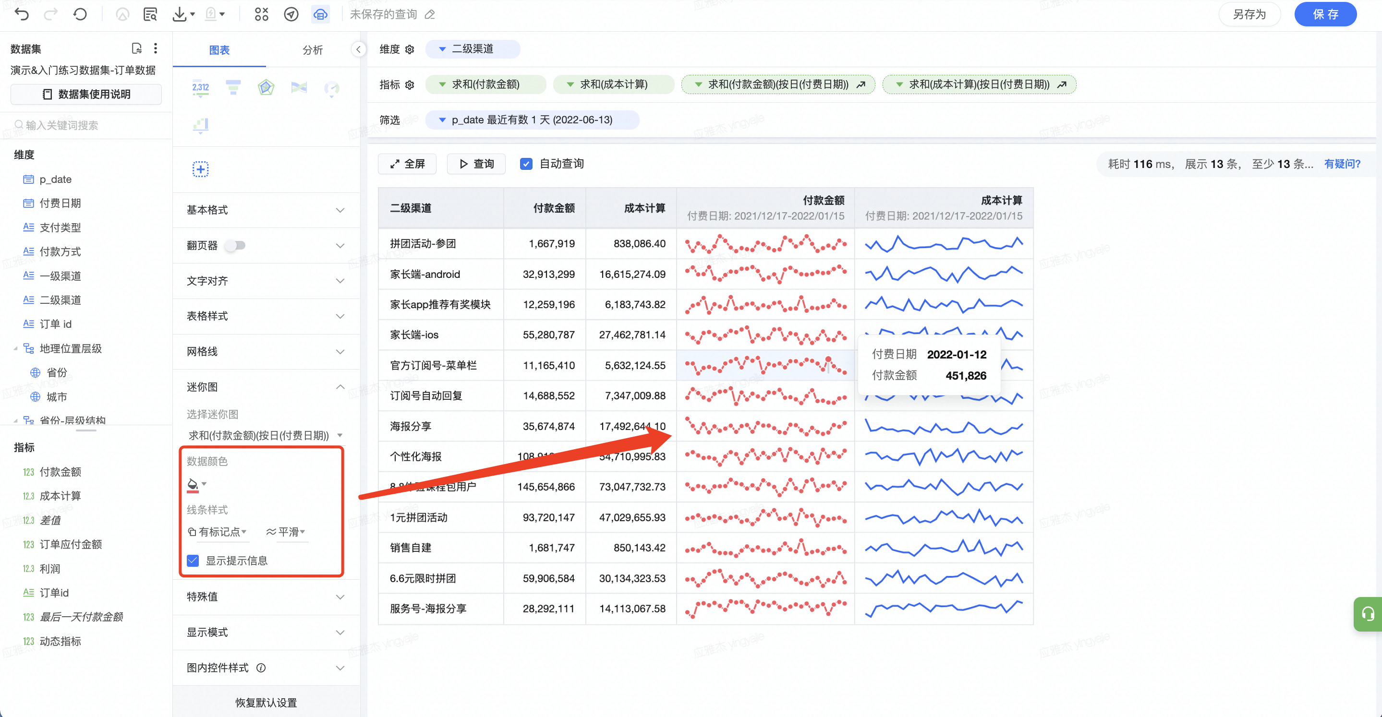This screenshot has width=1382, height=717.
Task: Click the keyword search input field
Action: 86,125
